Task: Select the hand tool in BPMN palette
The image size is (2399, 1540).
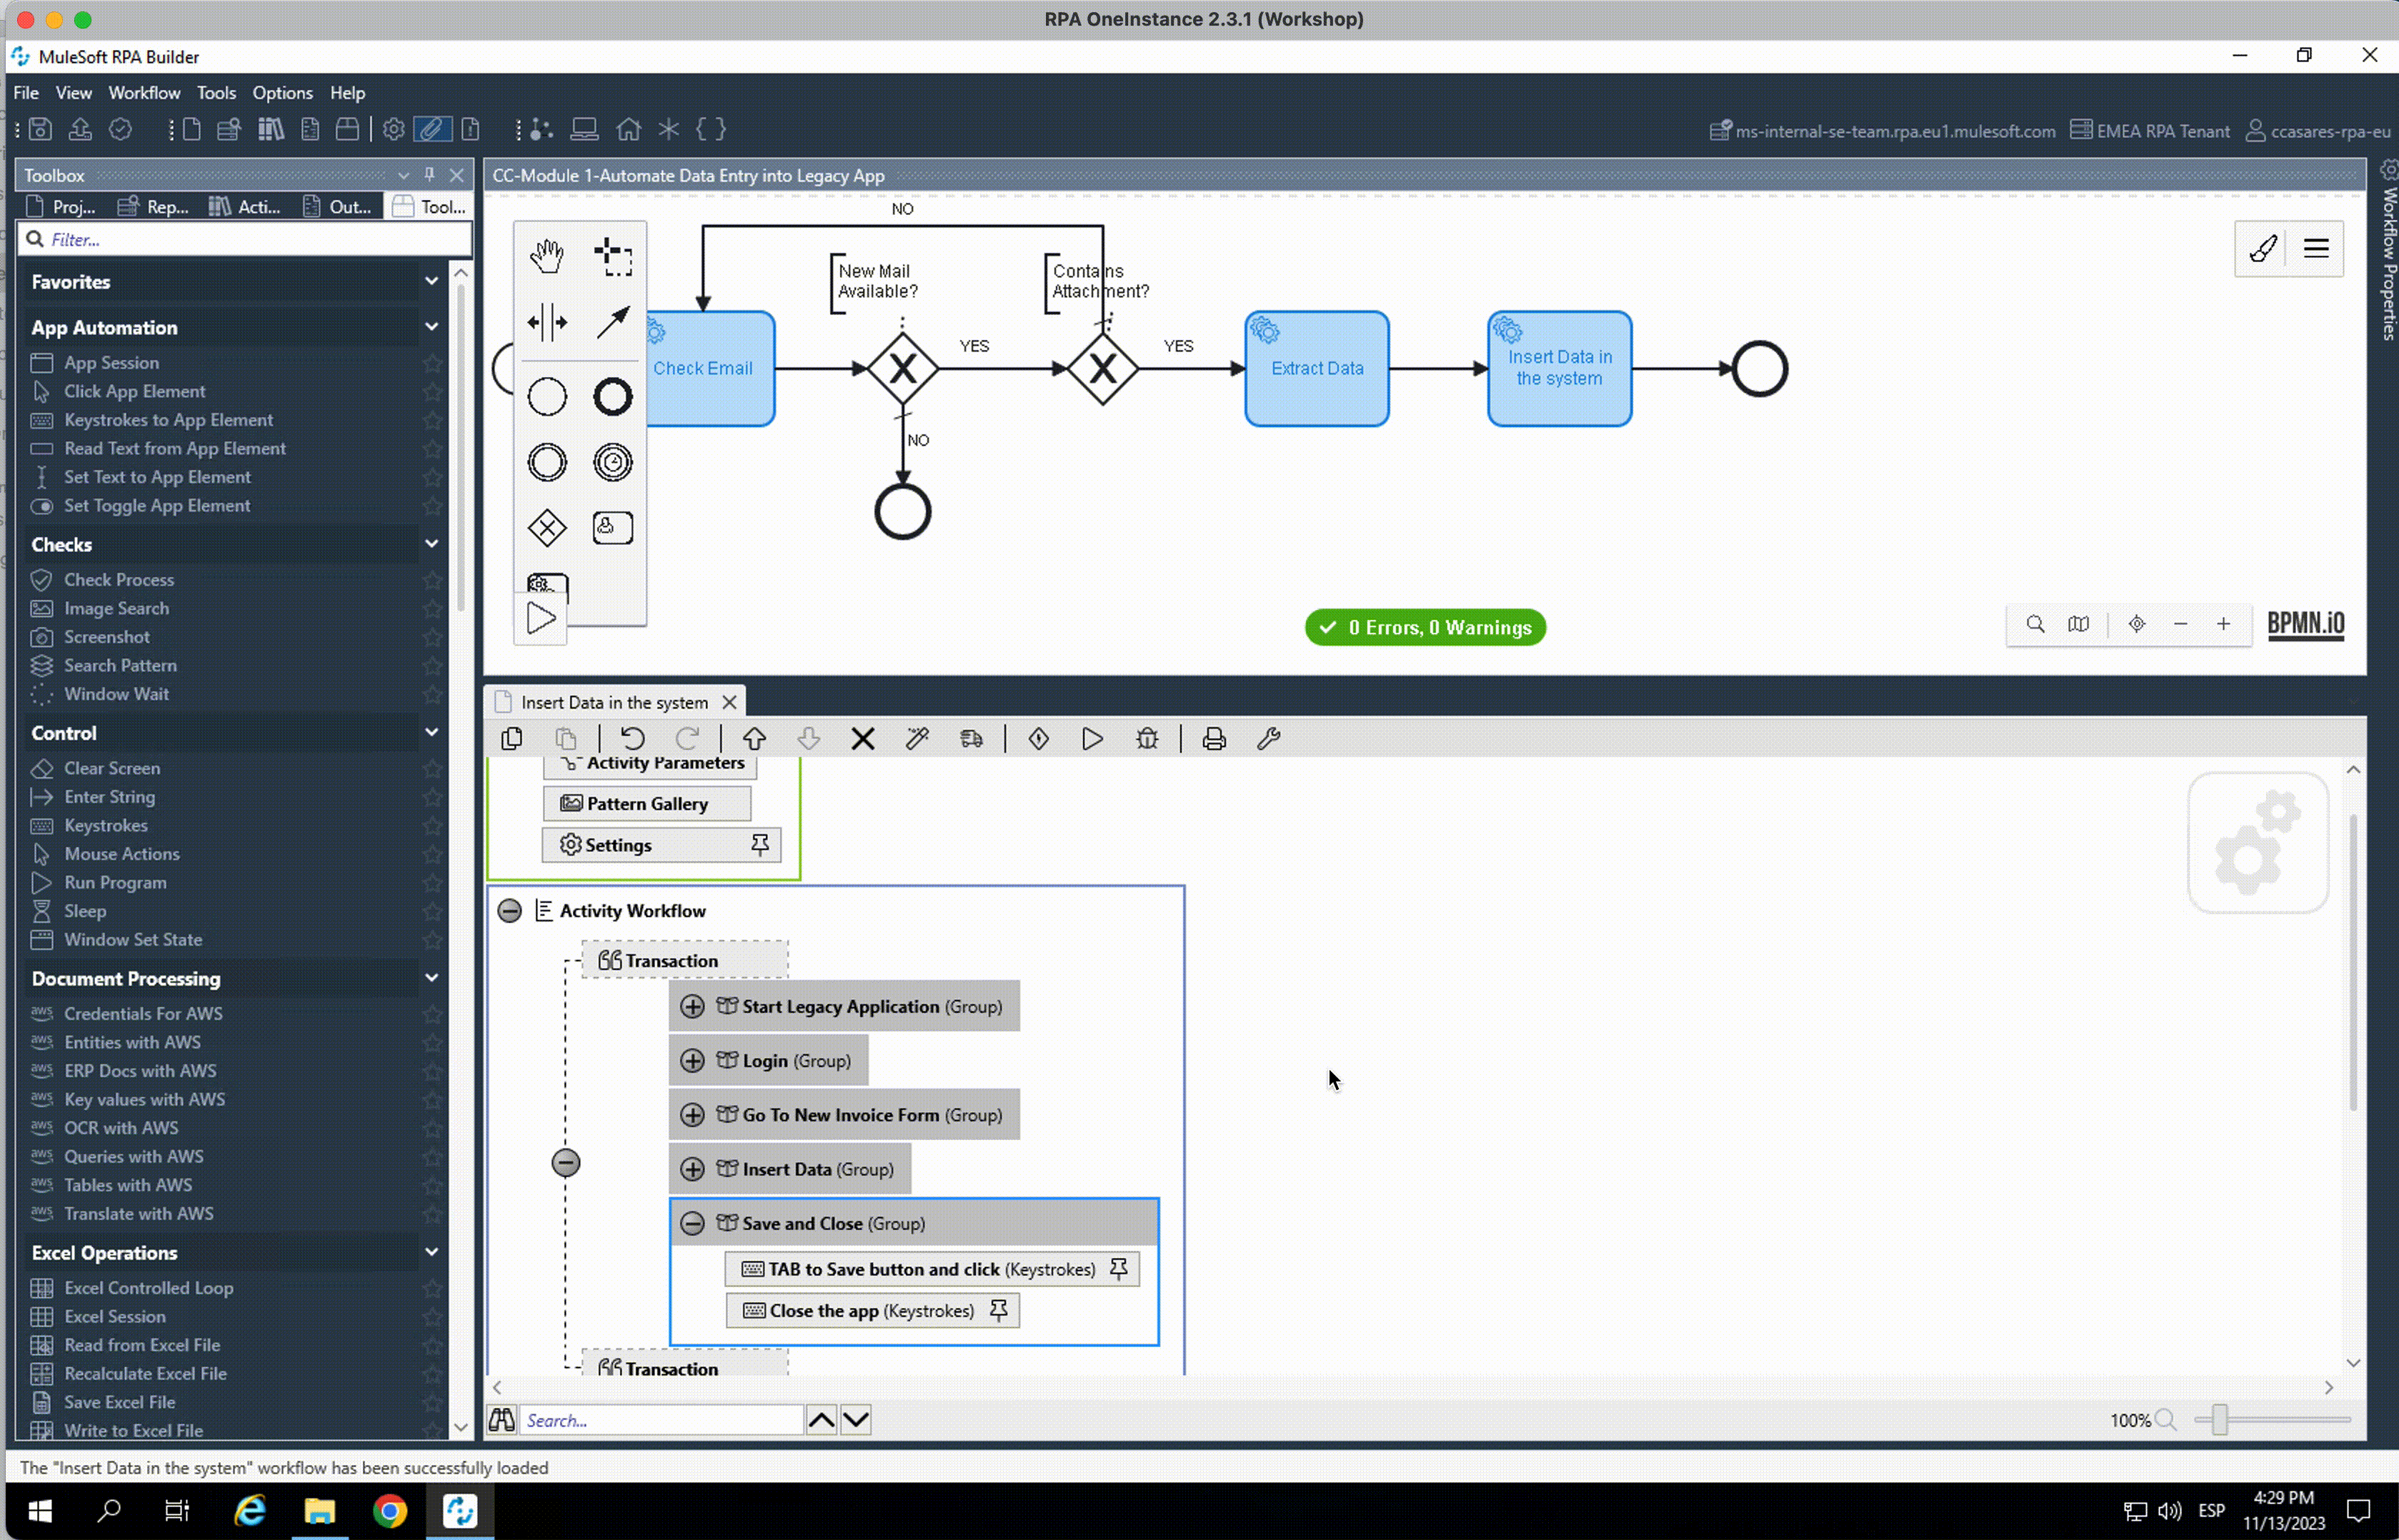Action: 546,256
